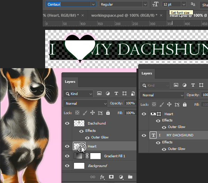Click the font size icon in options bar
Image resolution: width=208 pixels, height=183 pixels.
coord(155,4)
